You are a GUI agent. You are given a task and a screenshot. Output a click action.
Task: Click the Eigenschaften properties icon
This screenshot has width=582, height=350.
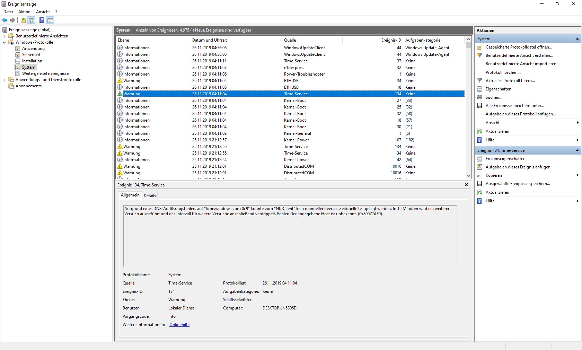(479, 89)
